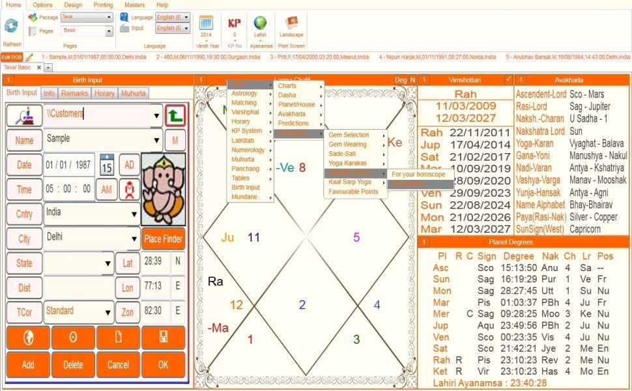Open the State dropdown
This screenshot has height=391, width=632.
click(x=108, y=263)
